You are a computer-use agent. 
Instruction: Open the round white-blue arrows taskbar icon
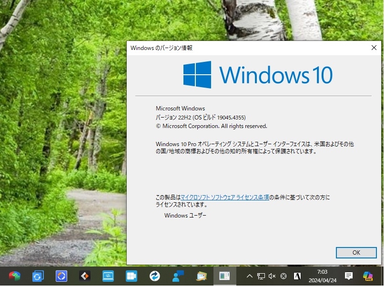(155, 277)
